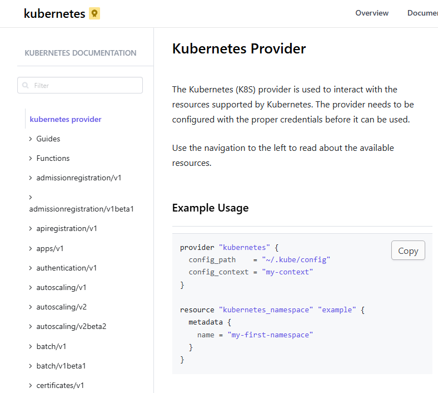Select admissionregistration/v1beta1 label
The height and width of the screenshot is (393, 438).
[81, 209]
